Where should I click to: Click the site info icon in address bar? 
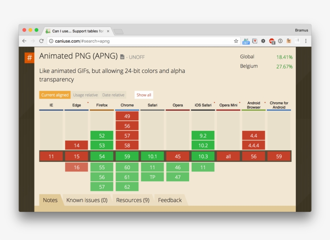click(x=51, y=41)
